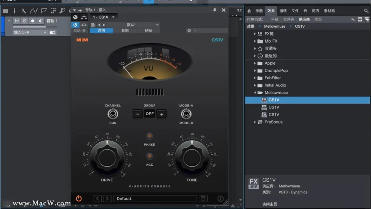Switch to the 乐器 instruments tab
The width and height of the screenshot is (371, 209).
(x=259, y=11)
